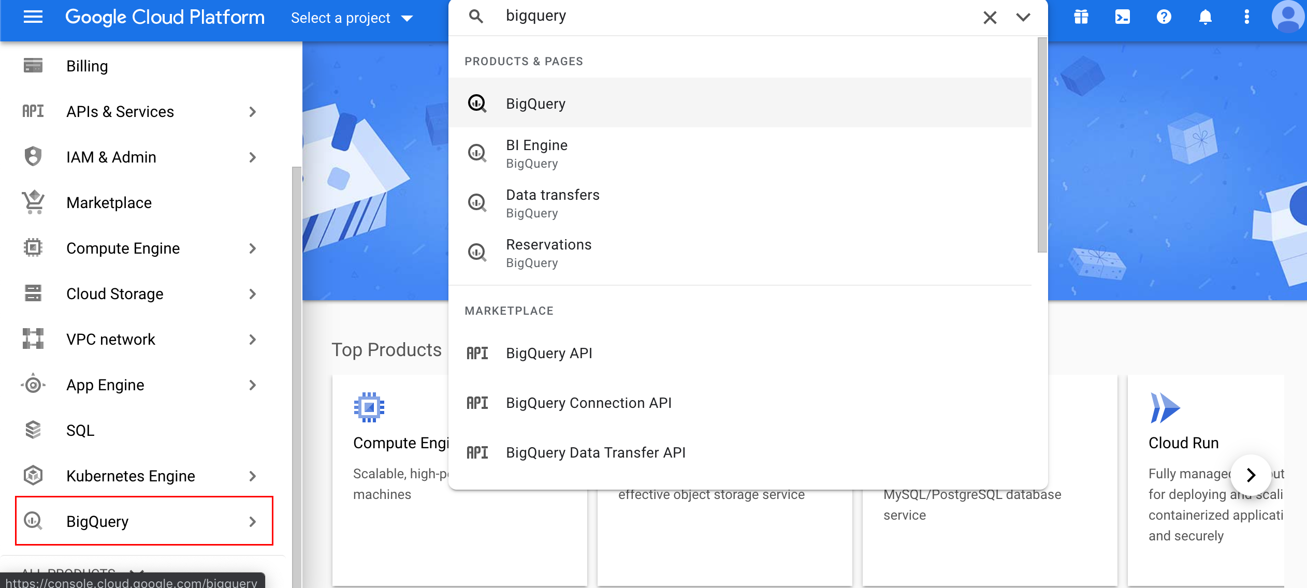1307x588 pixels.
Task: Select BI Engine search result
Action: coord(740,153)
